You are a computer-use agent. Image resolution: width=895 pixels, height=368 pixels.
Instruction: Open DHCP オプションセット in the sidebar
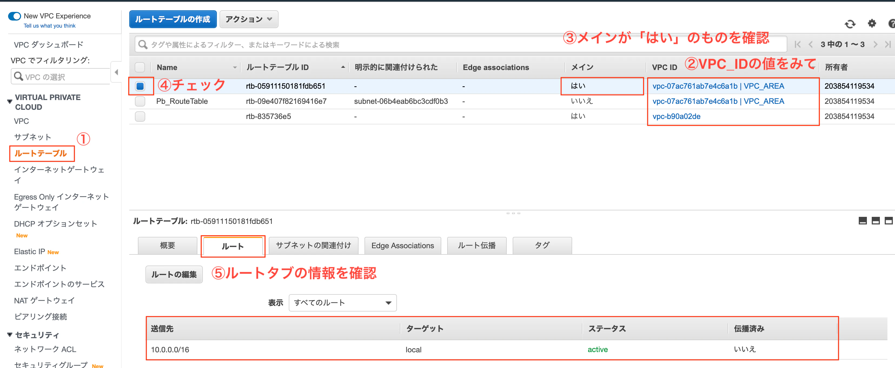[x=56, y=224]
